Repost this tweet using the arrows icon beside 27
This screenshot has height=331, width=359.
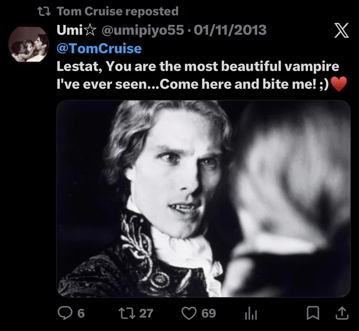[127, 313]
